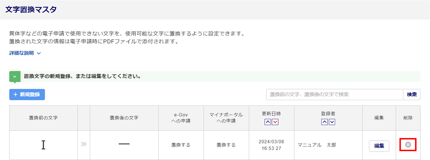
Task: Delete the registered replacement character row
Action: 408,144
